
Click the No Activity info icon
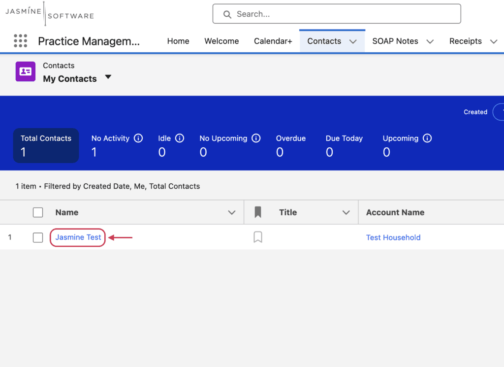tap(138, 138)
